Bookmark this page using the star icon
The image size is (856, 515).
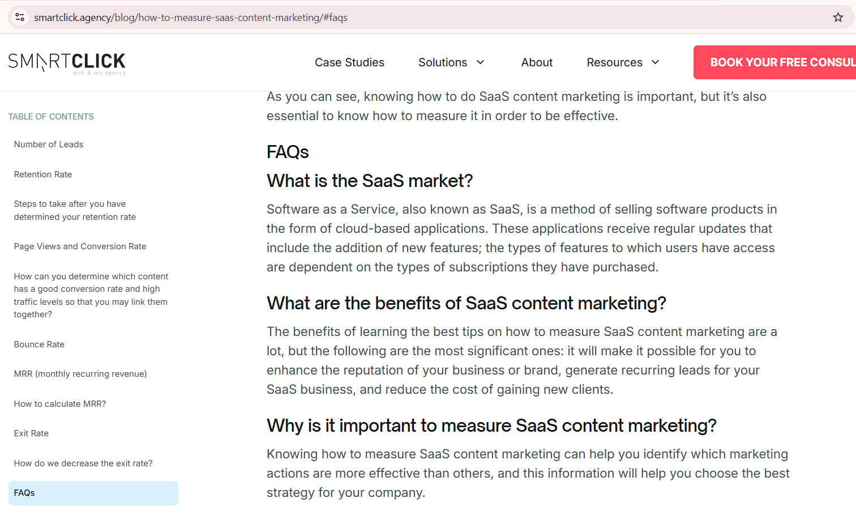838,17
